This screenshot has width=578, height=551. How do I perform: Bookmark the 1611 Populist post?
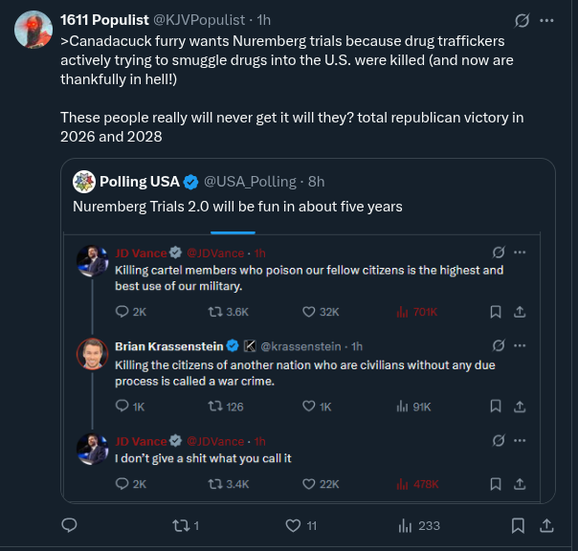(x=518, y=525)
